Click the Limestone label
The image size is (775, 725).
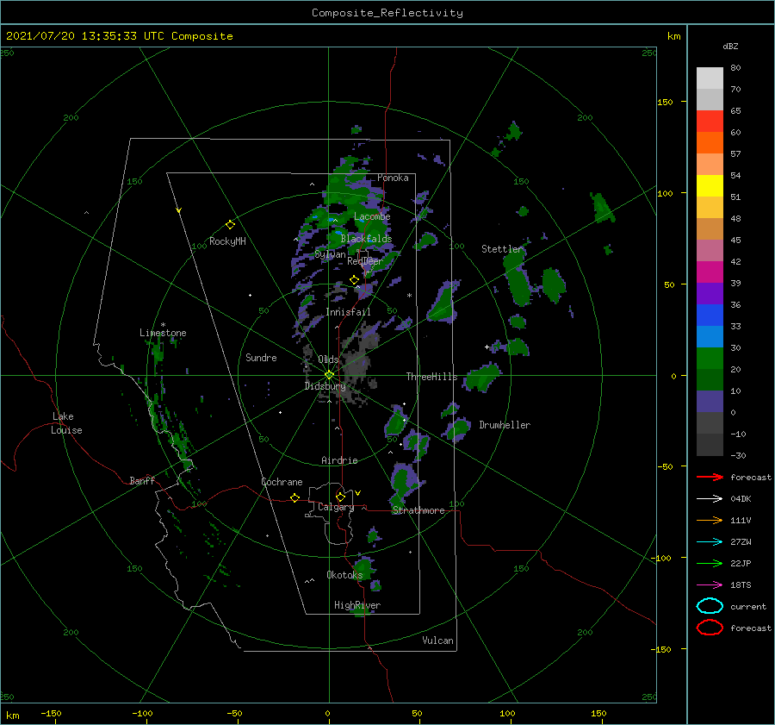[163, 333]
